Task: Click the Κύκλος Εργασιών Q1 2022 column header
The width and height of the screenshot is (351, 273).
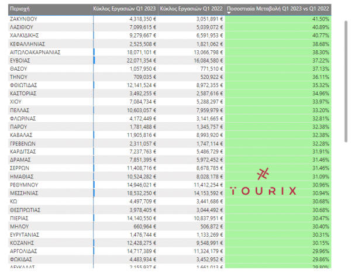Action: coord(191,8)
